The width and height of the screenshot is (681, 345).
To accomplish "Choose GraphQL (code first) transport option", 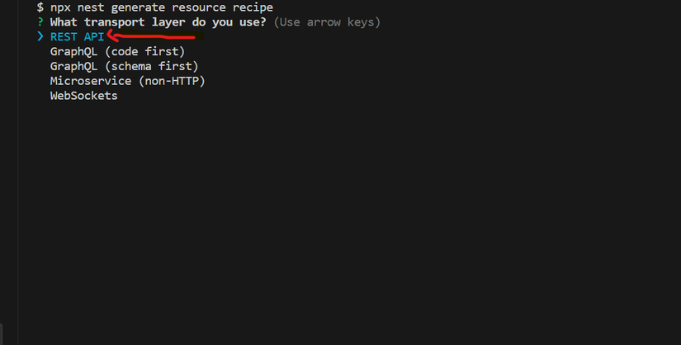I will click(118, 51).
